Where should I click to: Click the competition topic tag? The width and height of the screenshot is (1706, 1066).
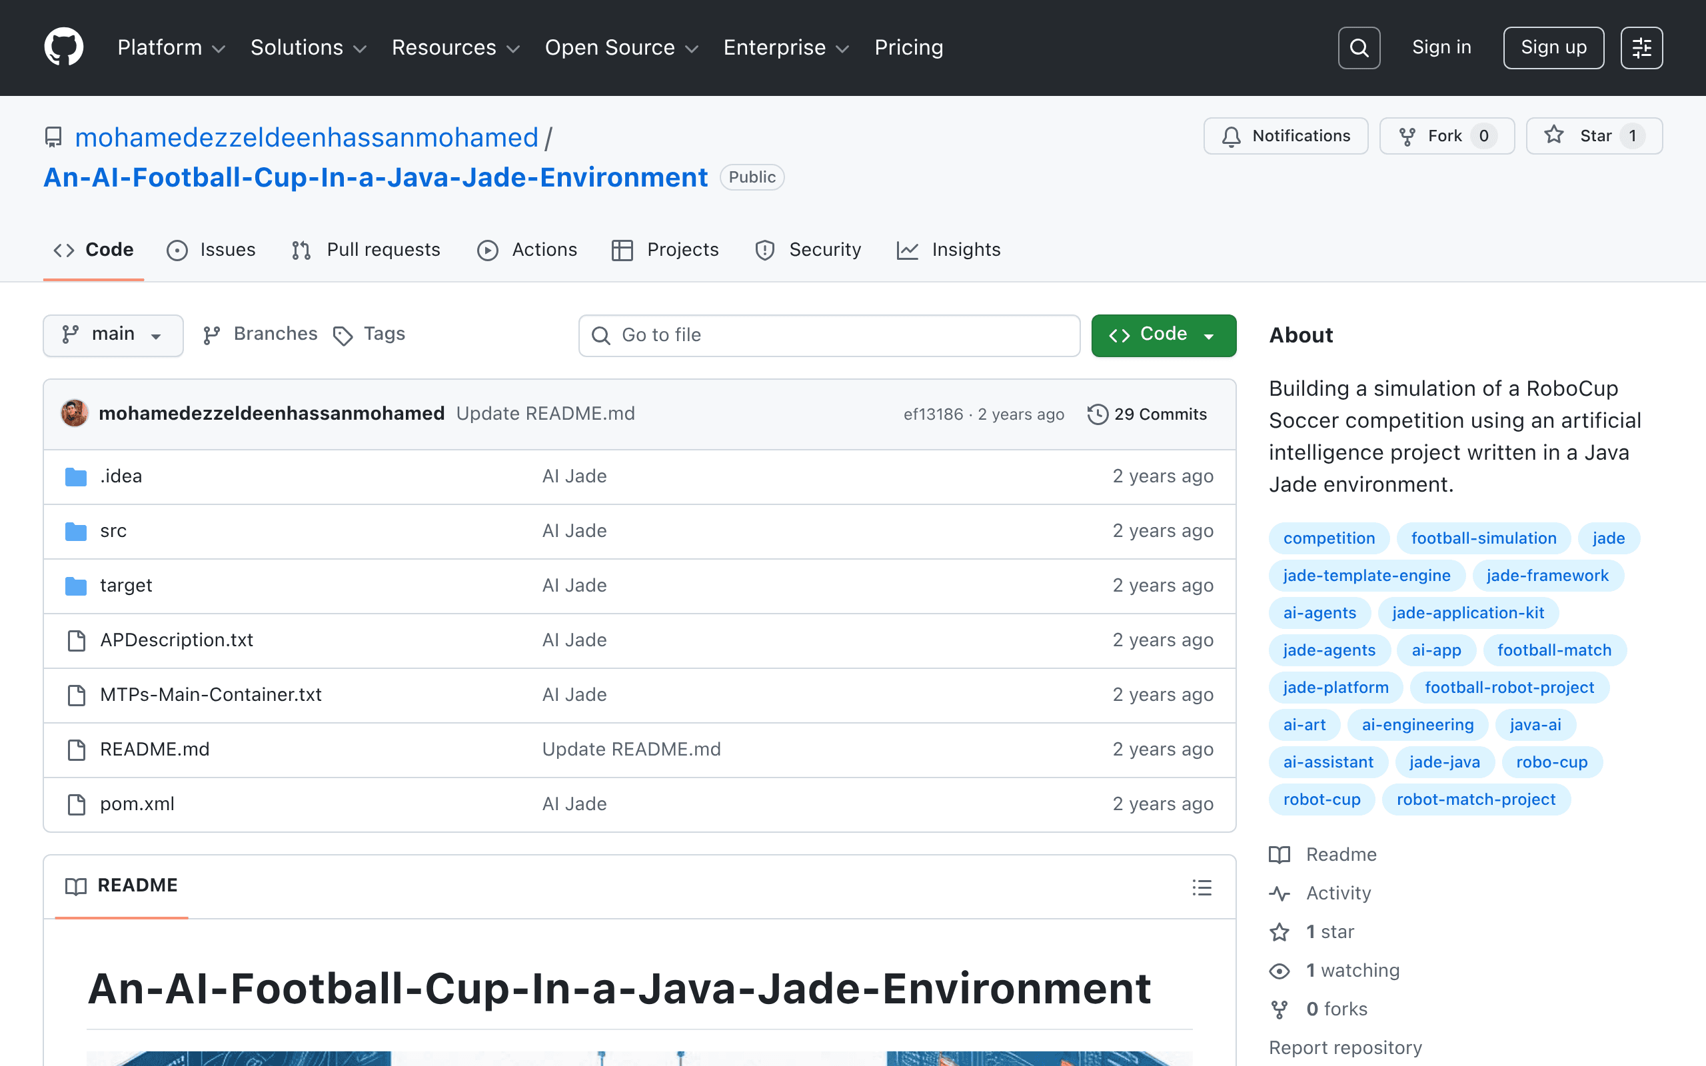click(1329, 538)
